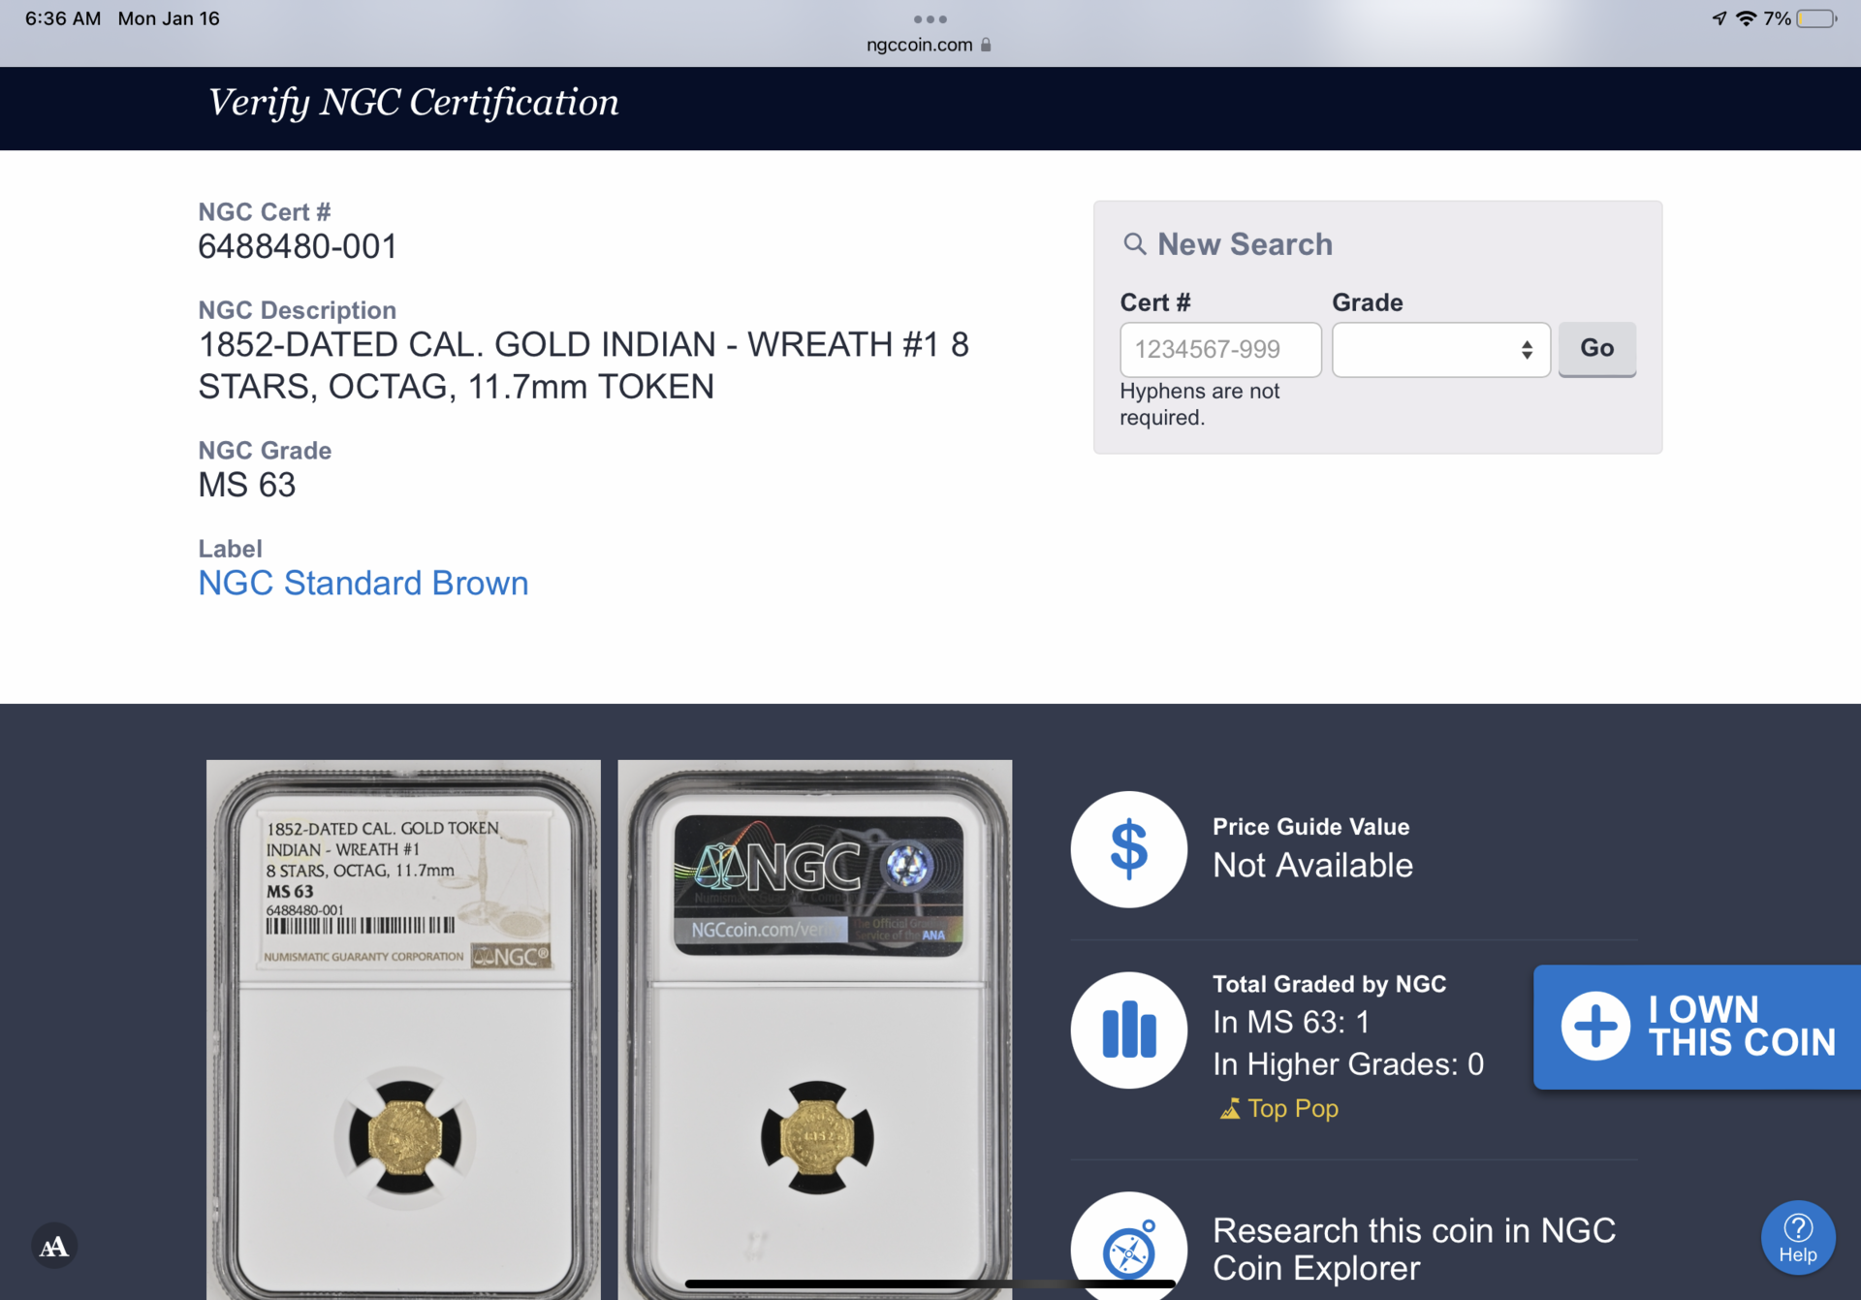Select the cert number 6488480-001 text
Screen dimensions: 1861x1300
(x=298, y=246)
